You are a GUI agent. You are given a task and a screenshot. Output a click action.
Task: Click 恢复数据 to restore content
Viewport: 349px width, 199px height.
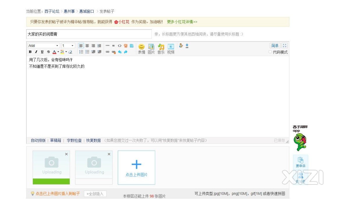[x=93, y=140]
